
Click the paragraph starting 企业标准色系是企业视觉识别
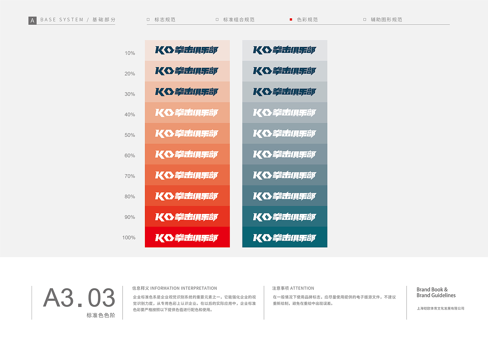(x=194, y=303)
